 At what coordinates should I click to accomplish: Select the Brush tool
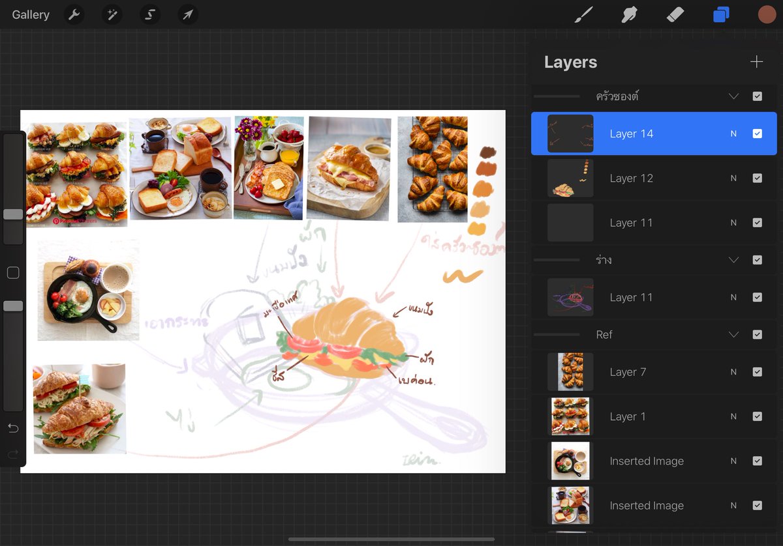[x=584, y=14]
